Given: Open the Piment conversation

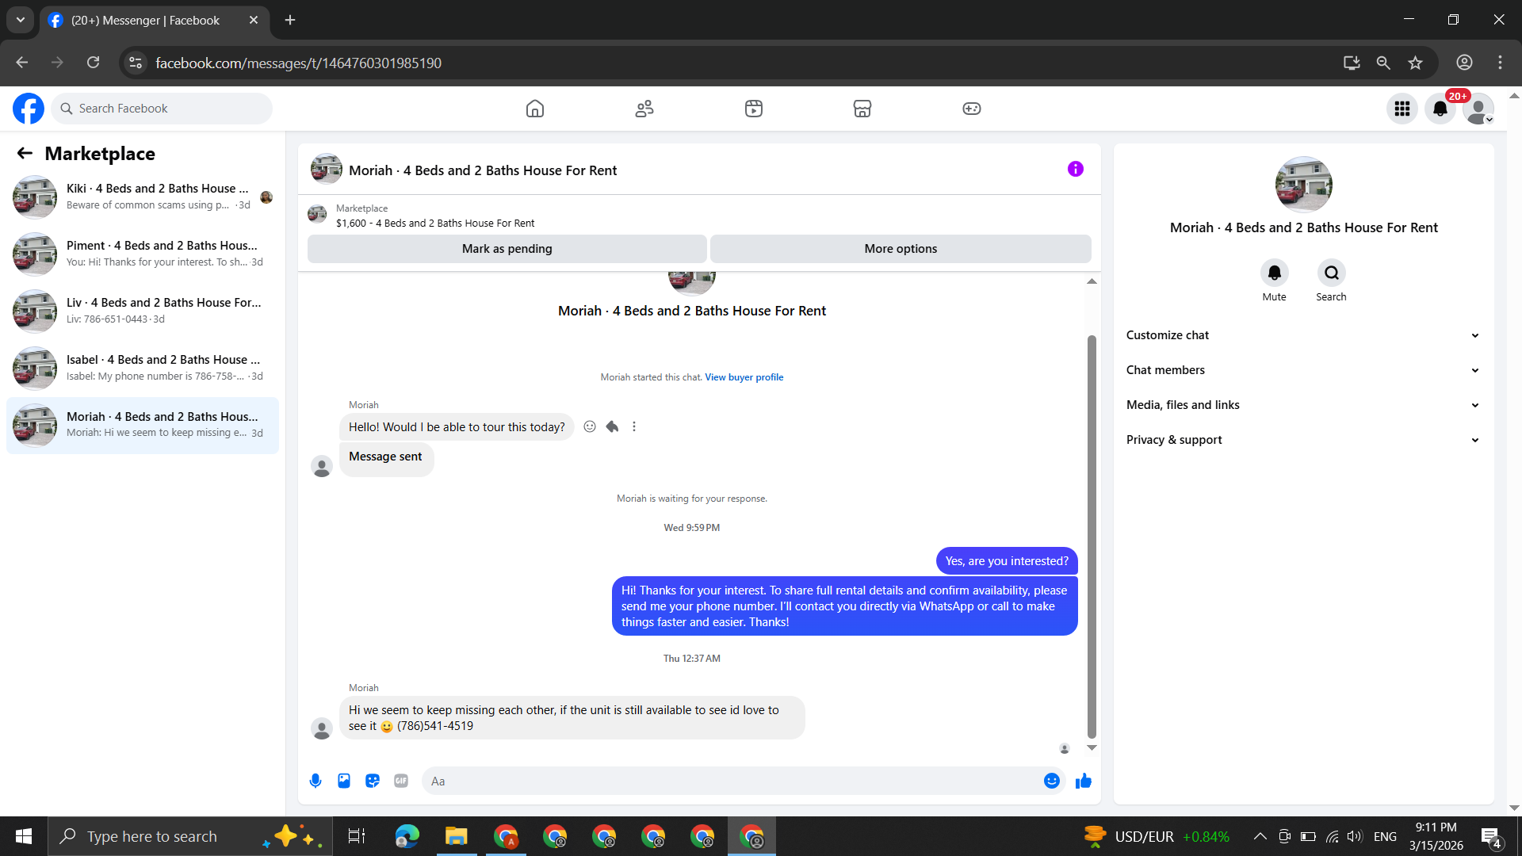Looking at the screenshot, I should 143,254.
